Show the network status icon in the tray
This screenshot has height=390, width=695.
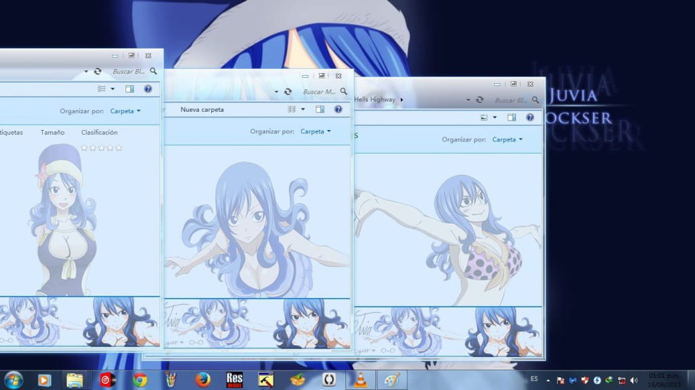point(622,380)
